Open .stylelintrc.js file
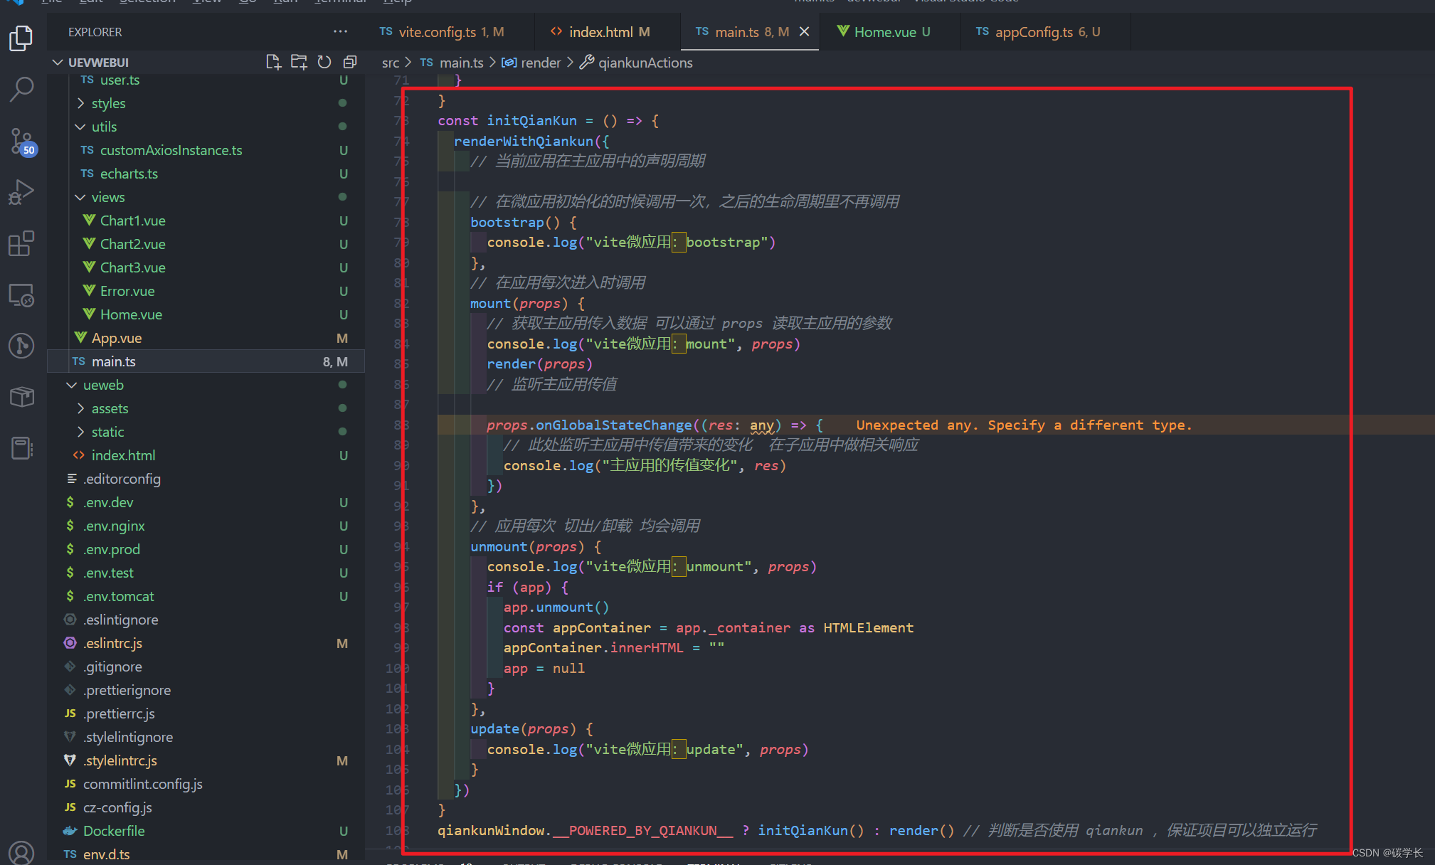This screenshot has width=1435, height=865. tap(206, 760)
